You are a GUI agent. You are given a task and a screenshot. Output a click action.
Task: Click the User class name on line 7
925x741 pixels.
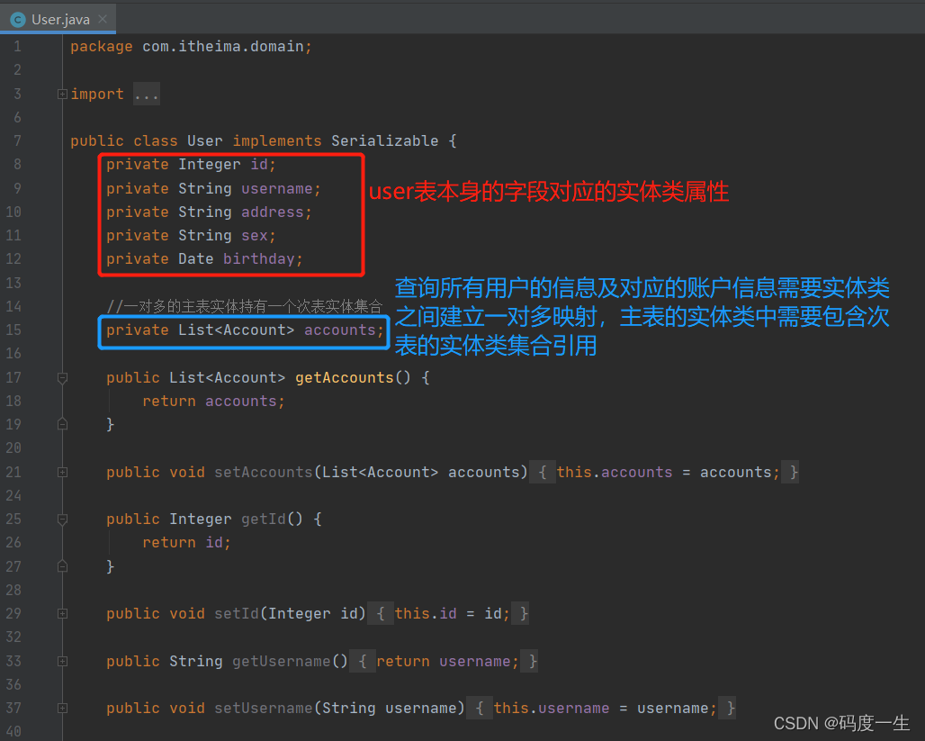click(204, 141)
